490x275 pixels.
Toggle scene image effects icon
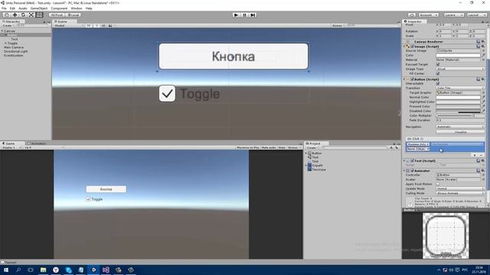[x=110, y=25]
